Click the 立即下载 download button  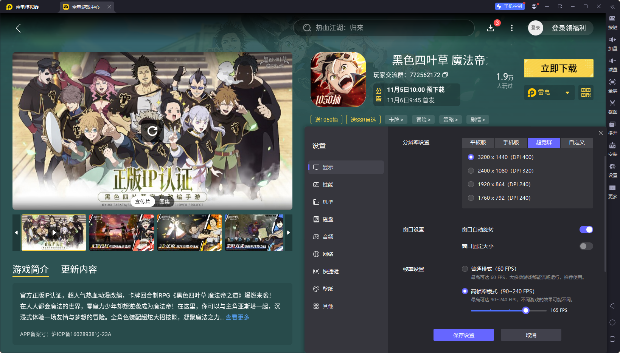click(558, 68)
